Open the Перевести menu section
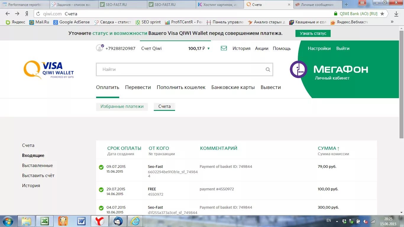 click(138, 87)
